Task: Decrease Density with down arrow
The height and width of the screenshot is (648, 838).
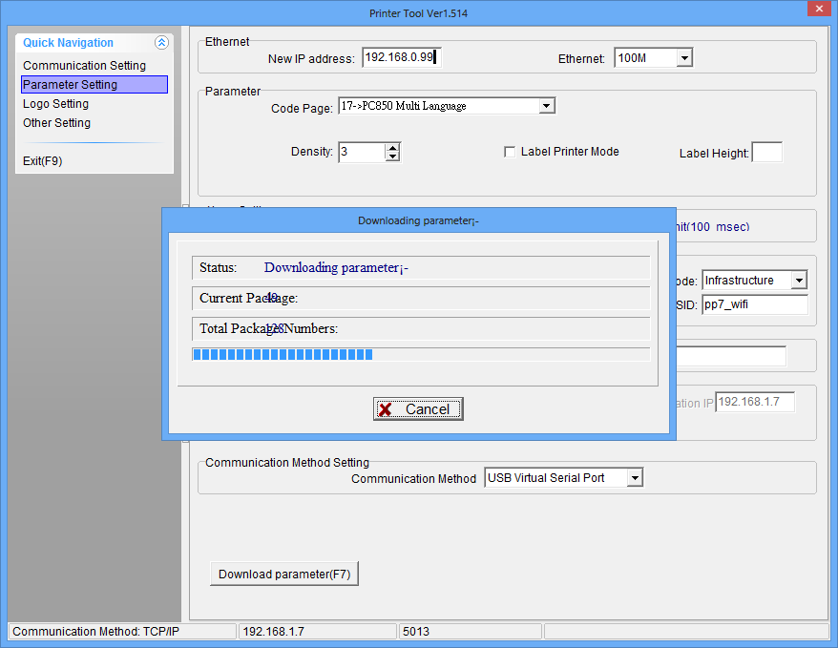Action: point(392,157)
